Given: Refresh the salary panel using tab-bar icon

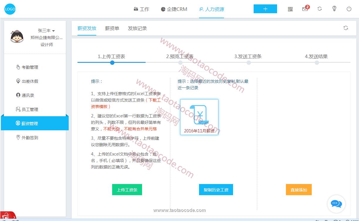Looking at the screenshot, I should (346, 28).
